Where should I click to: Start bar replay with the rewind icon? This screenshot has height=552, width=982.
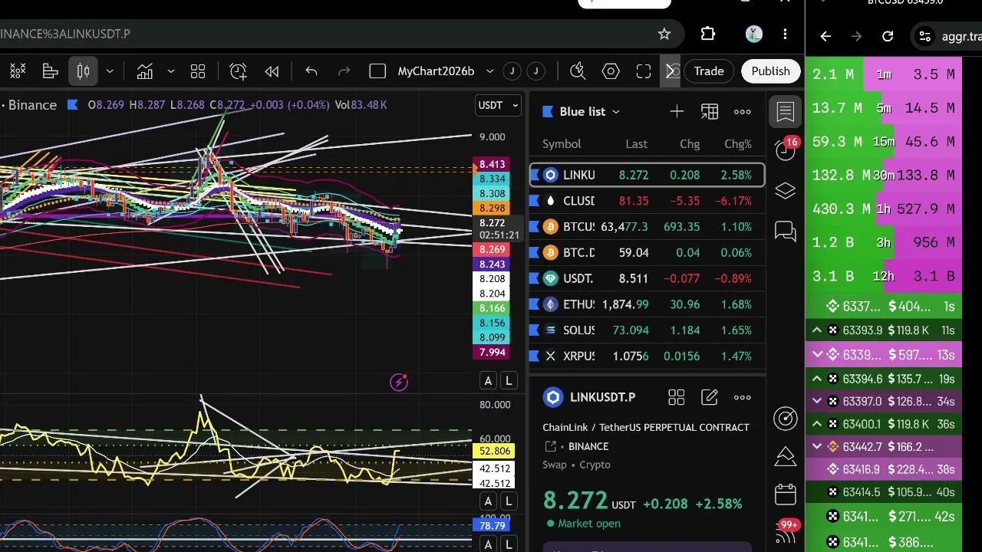(x=272, y=71)
